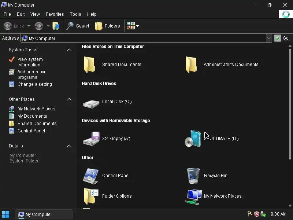Image resolution: width=293 pixels, height=220 pixels.
Task: Collapse the Details panel
Action: click(69, 146)
